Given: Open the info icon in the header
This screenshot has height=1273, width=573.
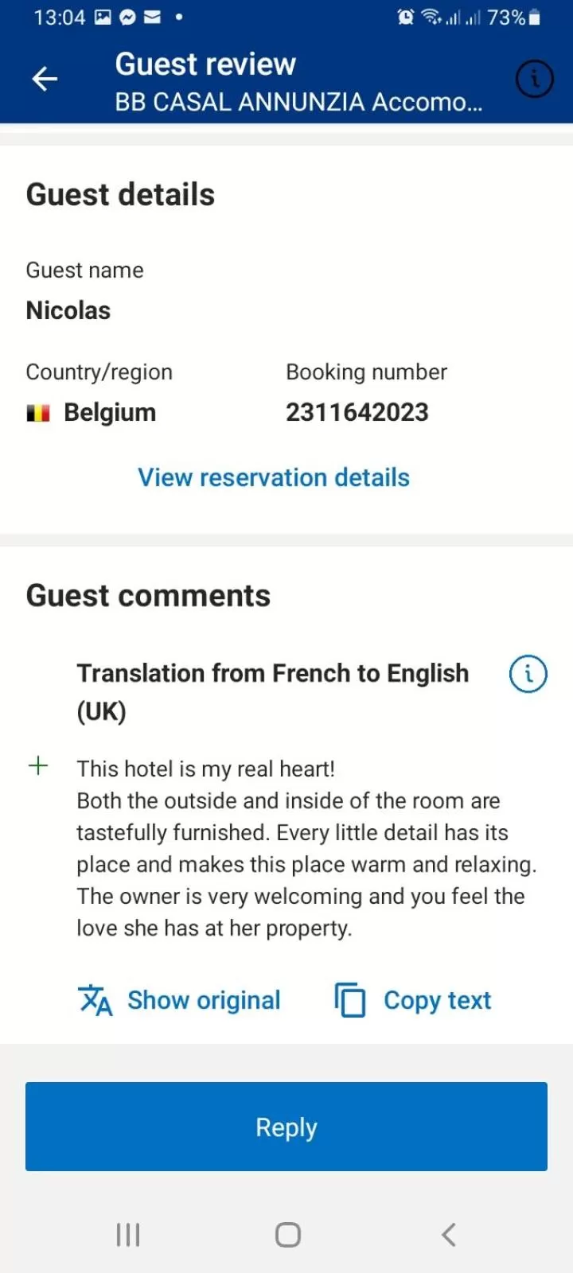Looking at the screenshot, I should pyautogui.click(x=534, y=79).
